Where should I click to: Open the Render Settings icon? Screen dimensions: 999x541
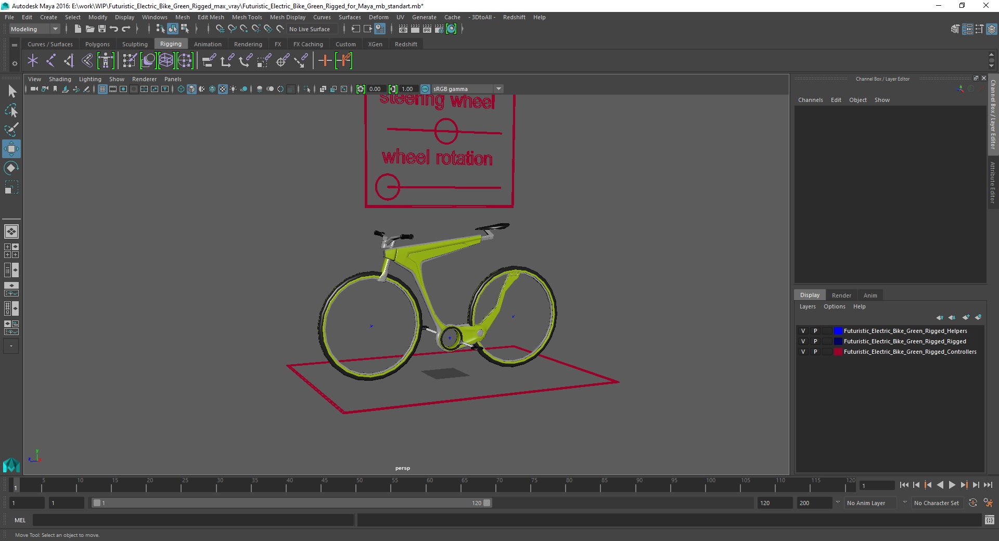[439, 29]
